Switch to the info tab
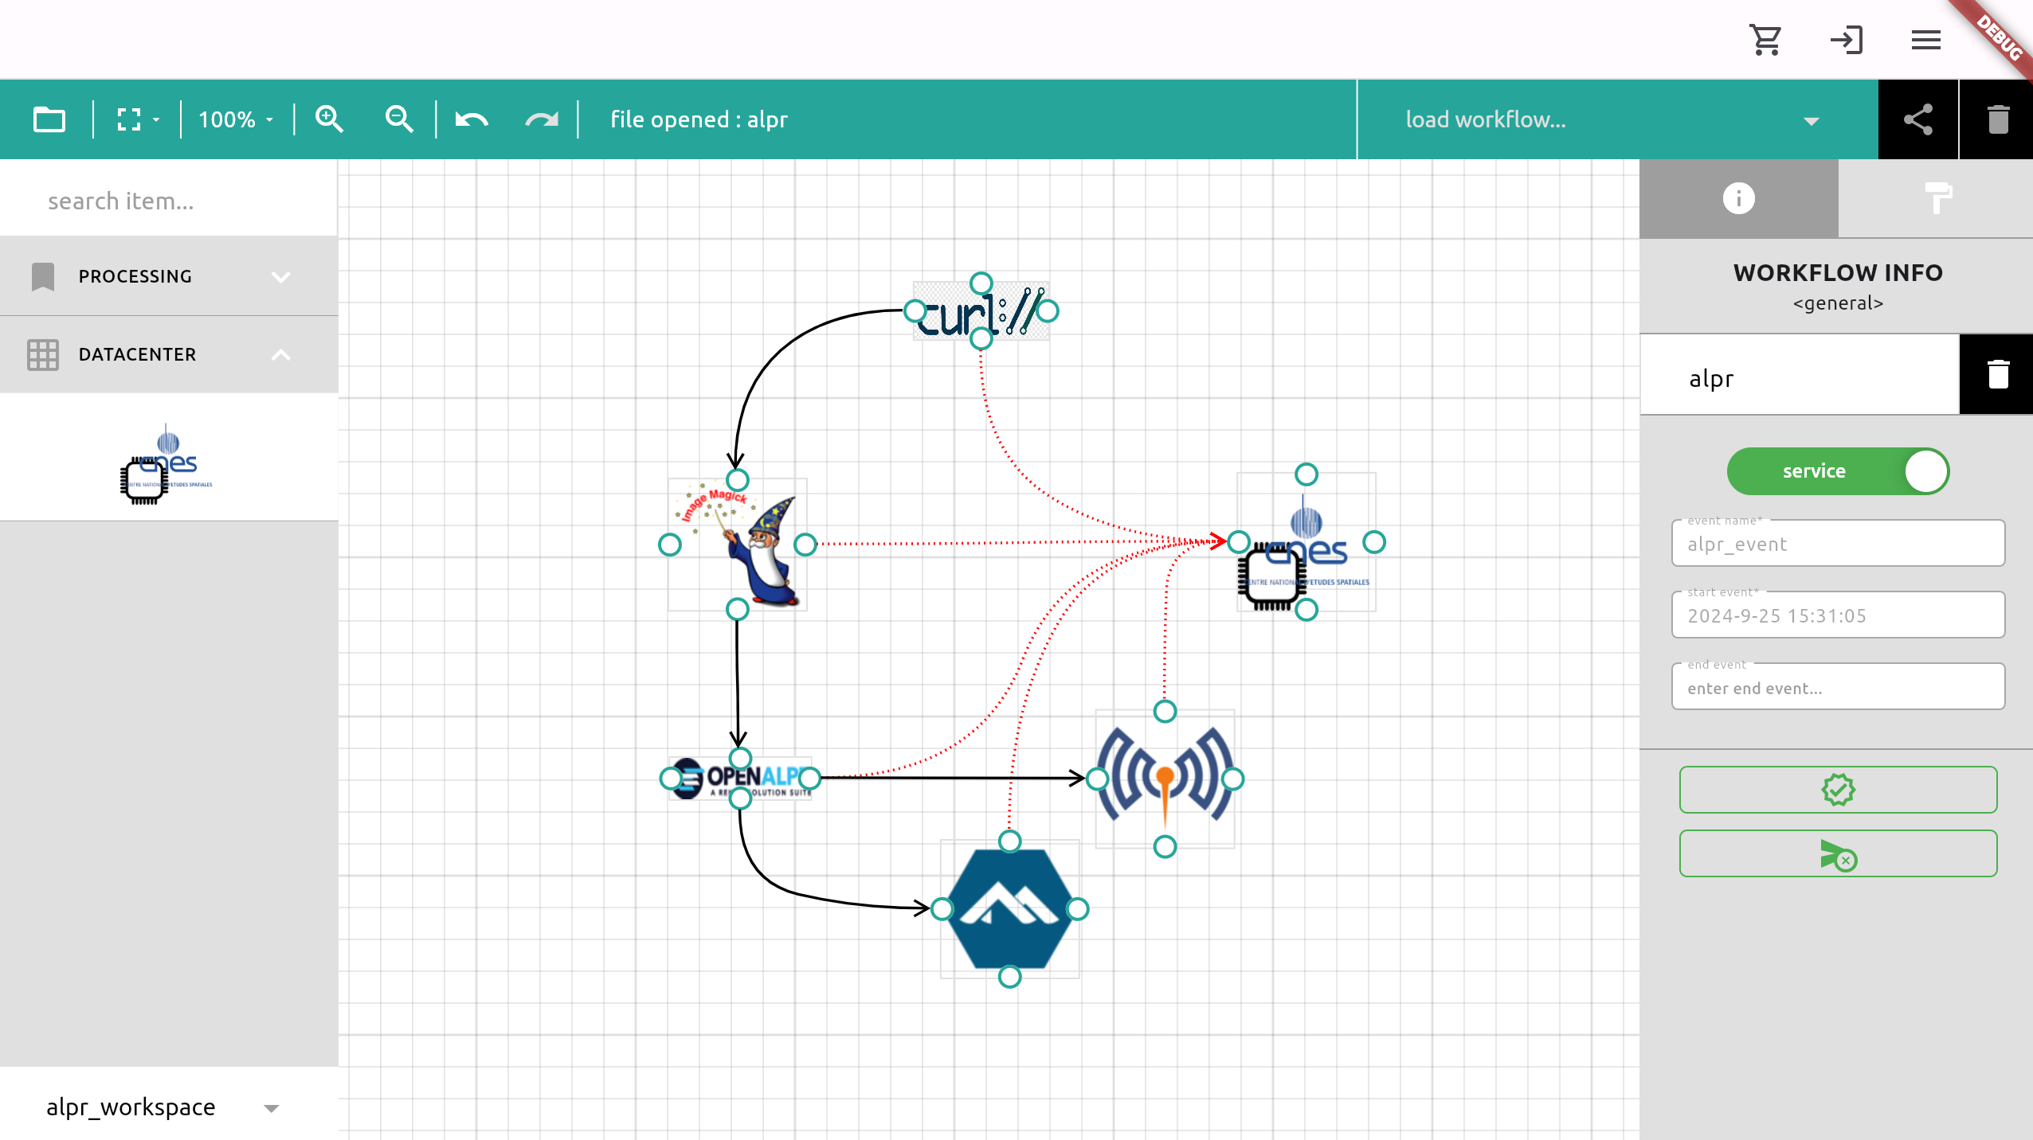Screen dimensions: 2033x1140 1738,198
